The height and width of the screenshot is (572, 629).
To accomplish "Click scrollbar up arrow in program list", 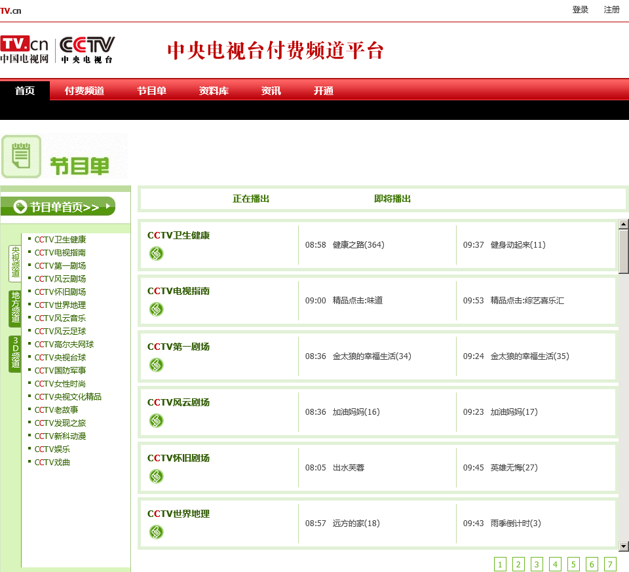I will [623, 224].
